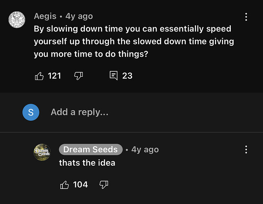Open three-dot options menu for Aegis comment

[x=246, y=17]
